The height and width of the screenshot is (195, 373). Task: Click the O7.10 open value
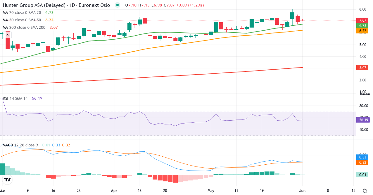point(131,5)
